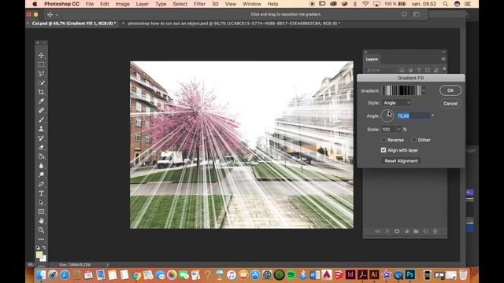Open the File menu
This screenshot has height=283, width=504.
click(90, 4)
